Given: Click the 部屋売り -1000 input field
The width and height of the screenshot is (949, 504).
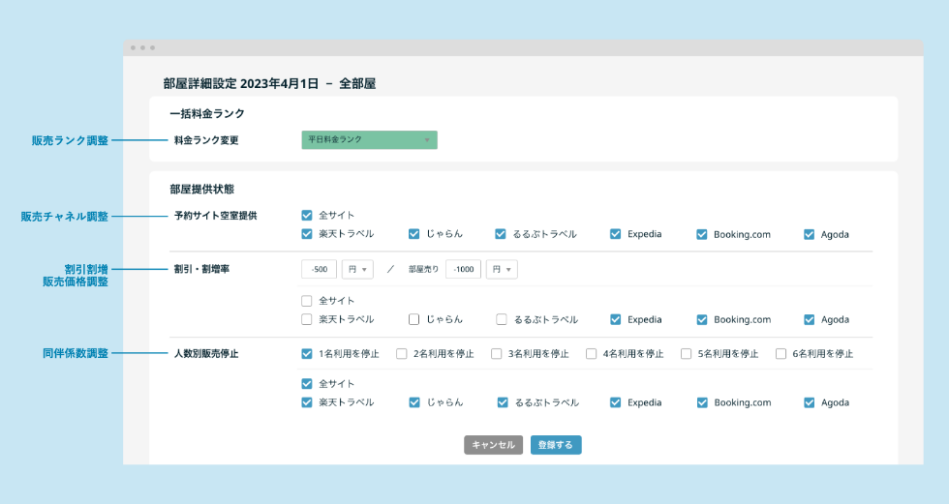Looking at the screenshot, I should [x=463, y=269].
